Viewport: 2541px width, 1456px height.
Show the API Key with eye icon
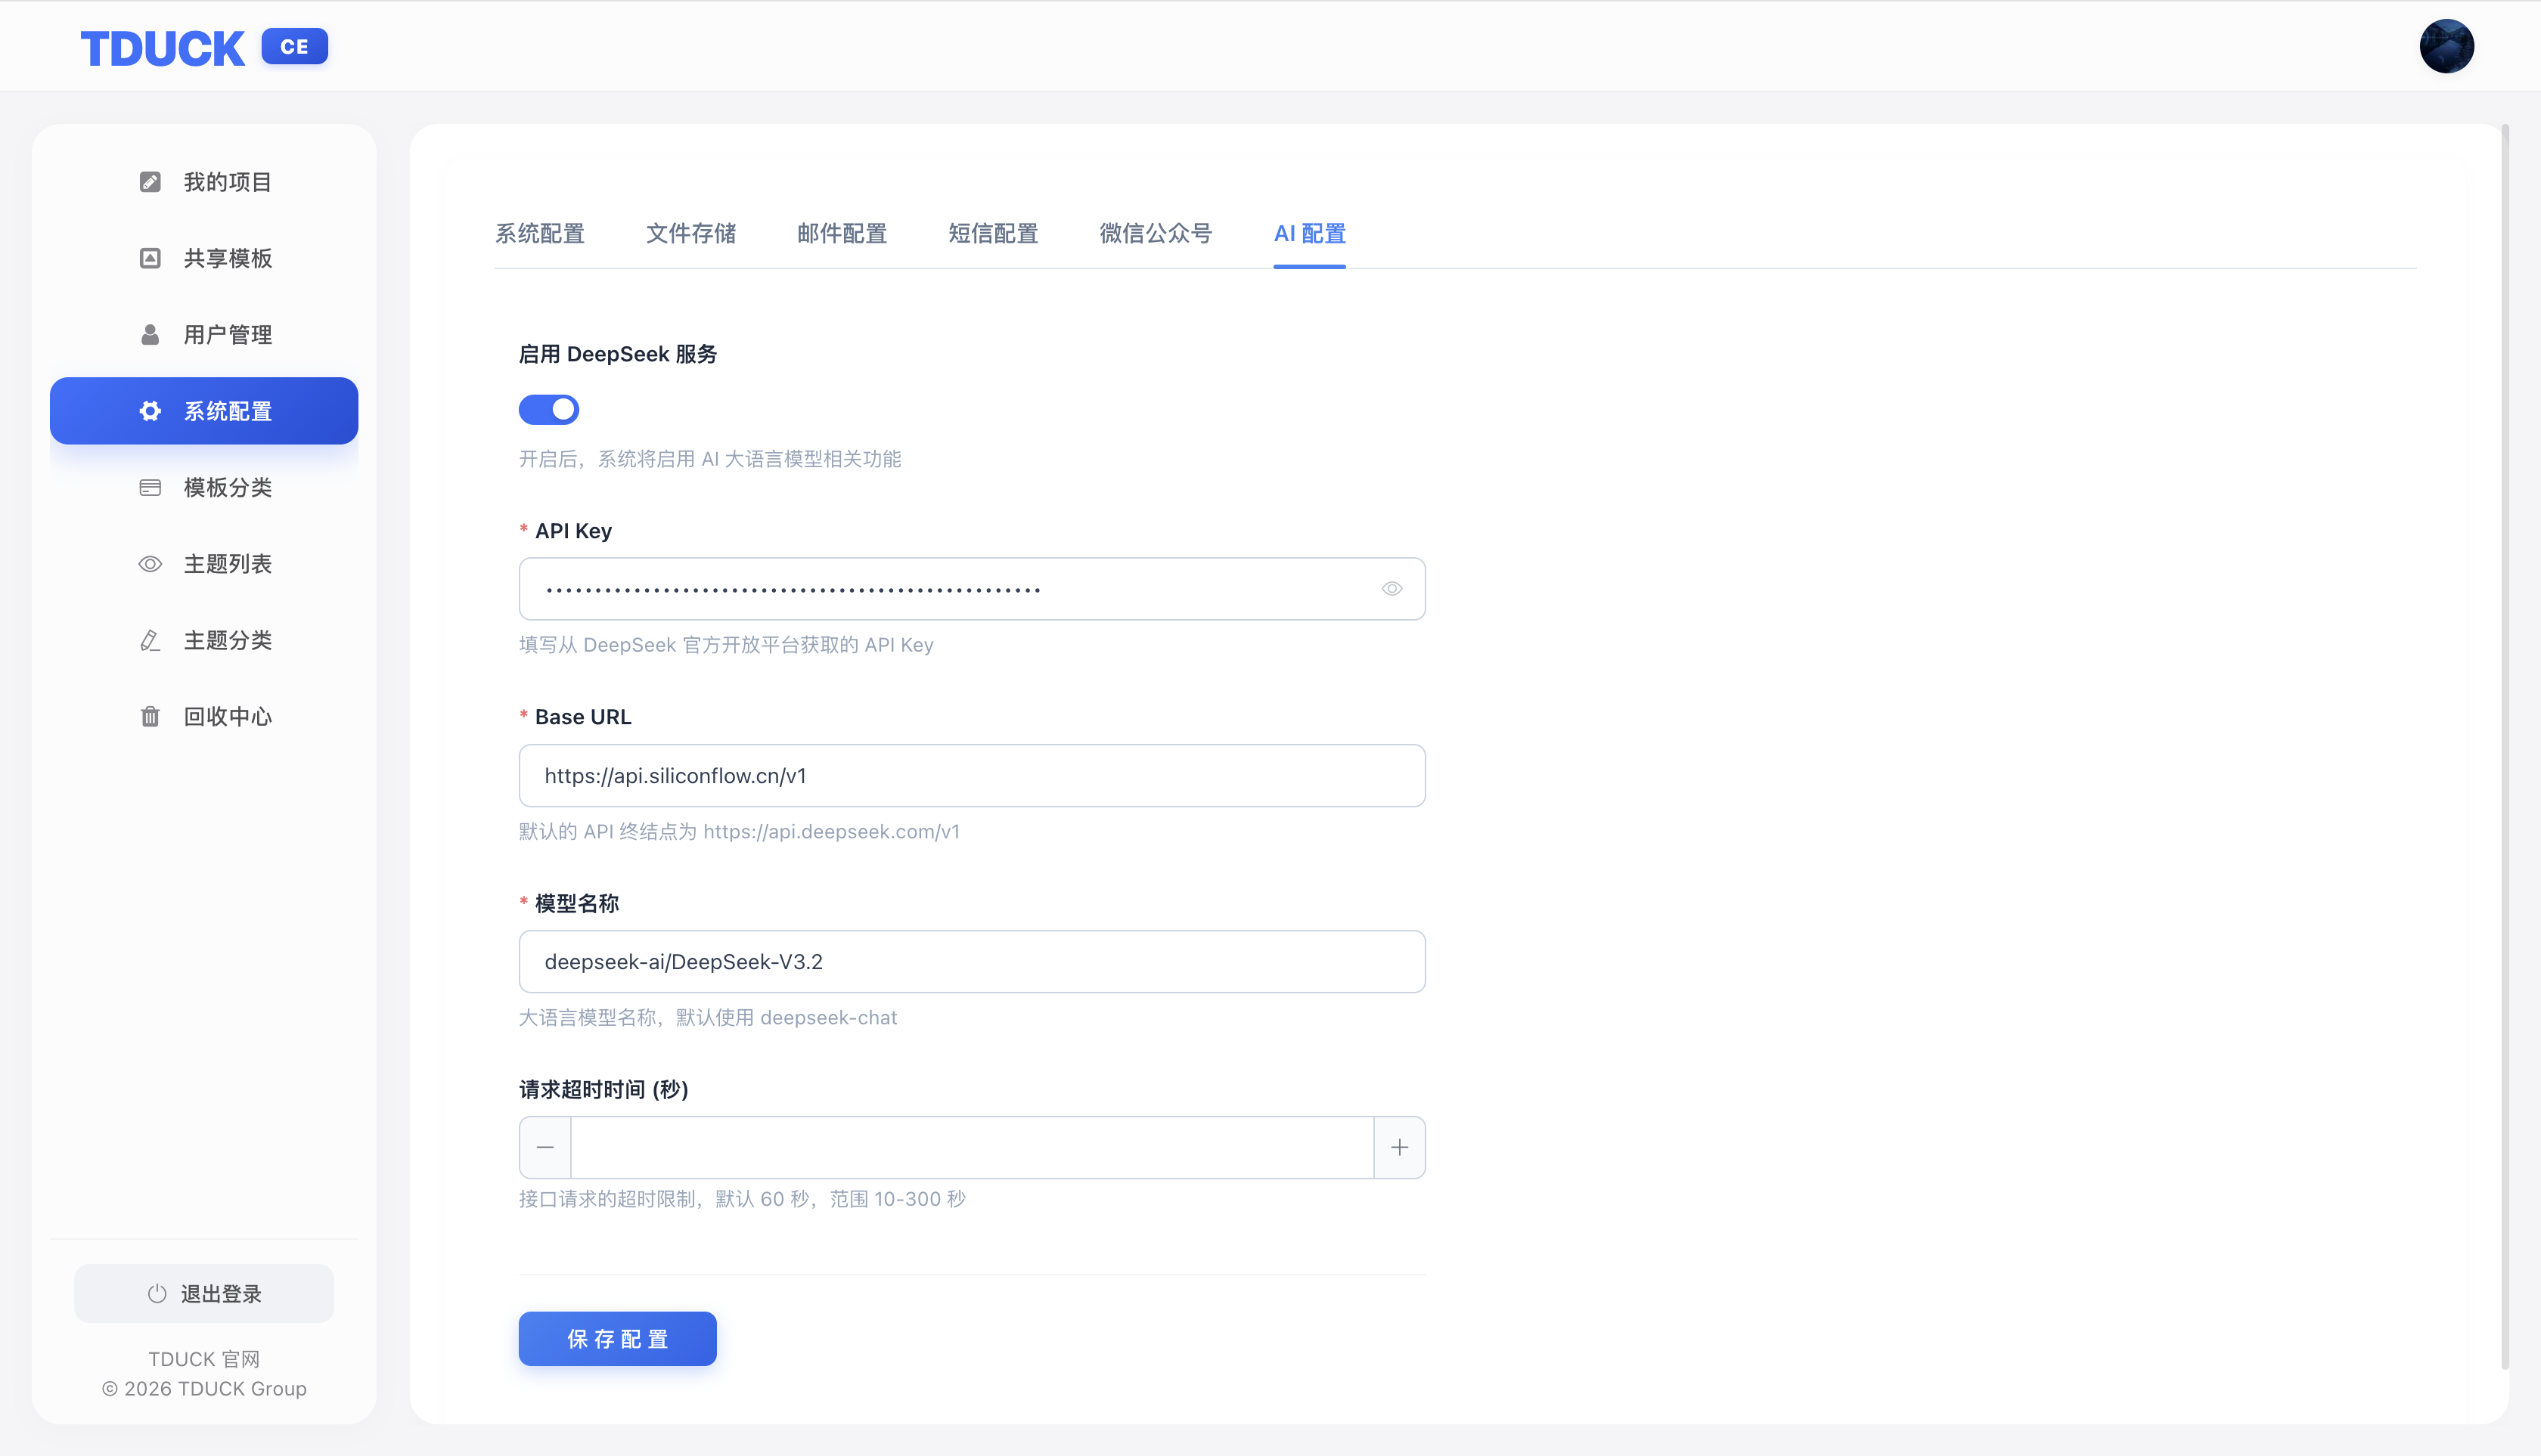1391,589
